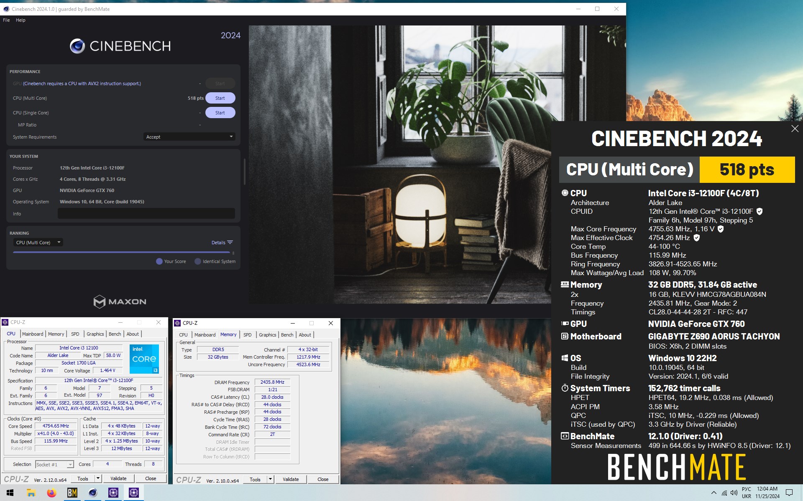Launch Firefox from the taskbar

click(x=51, y=493)
